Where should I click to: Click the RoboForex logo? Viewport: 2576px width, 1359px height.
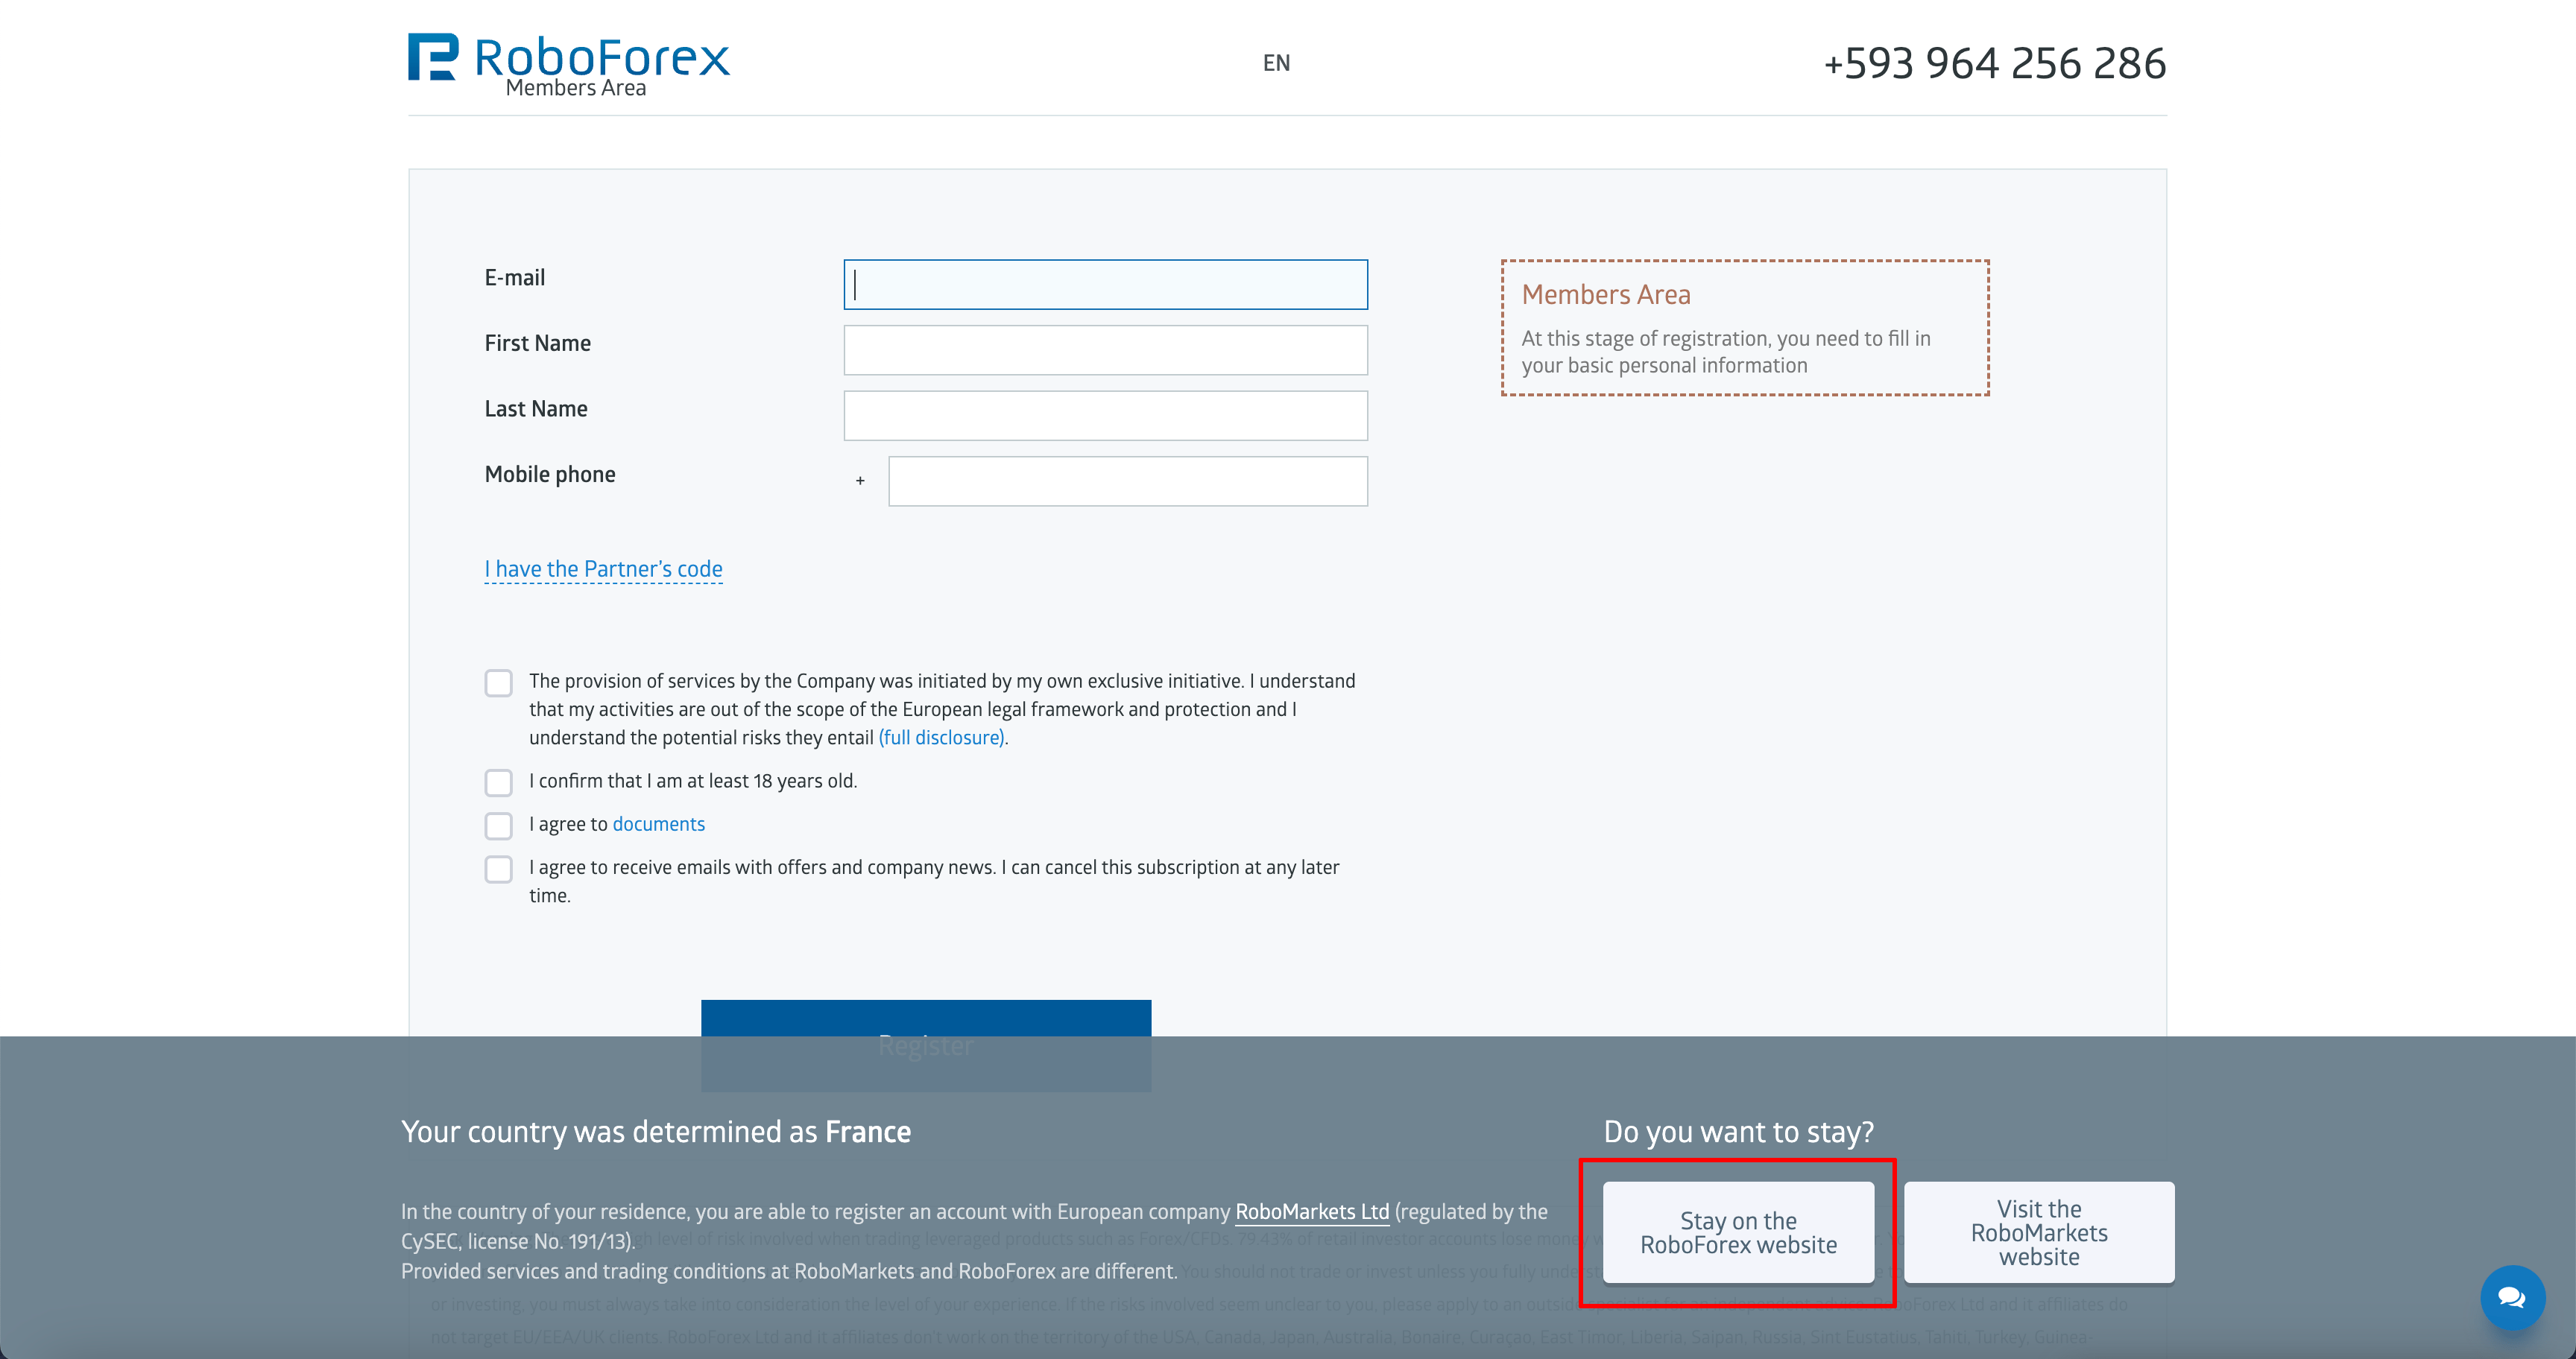point(568,58)
